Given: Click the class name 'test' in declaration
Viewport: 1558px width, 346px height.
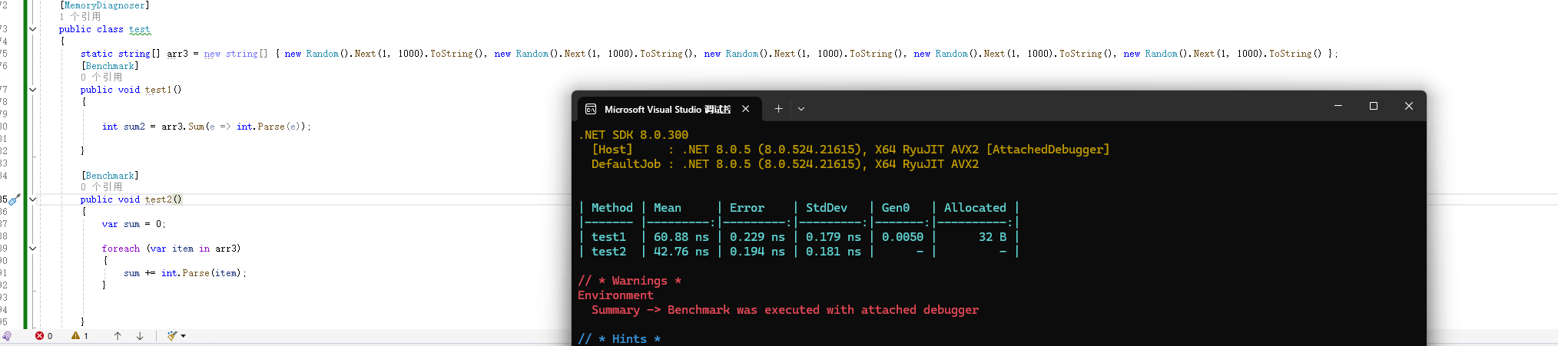Looking at the screenshot, I should (x=140, y=29).
